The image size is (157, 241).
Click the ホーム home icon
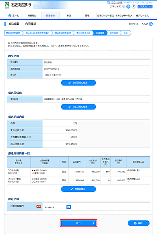(10, 15)
